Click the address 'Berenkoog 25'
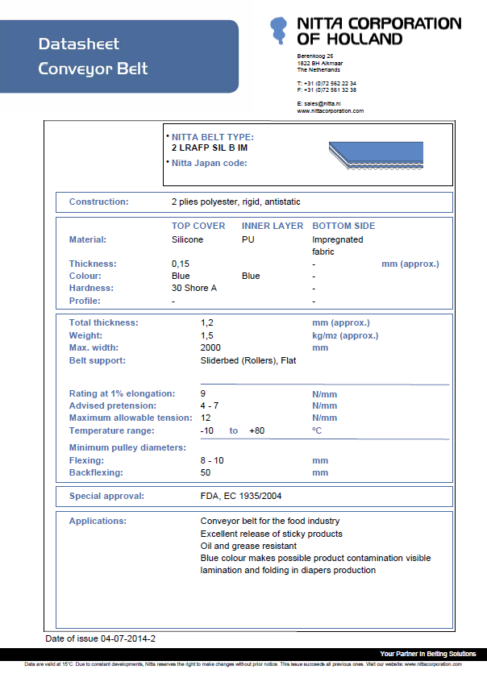 pyautogui.click(x=315, y=56)
